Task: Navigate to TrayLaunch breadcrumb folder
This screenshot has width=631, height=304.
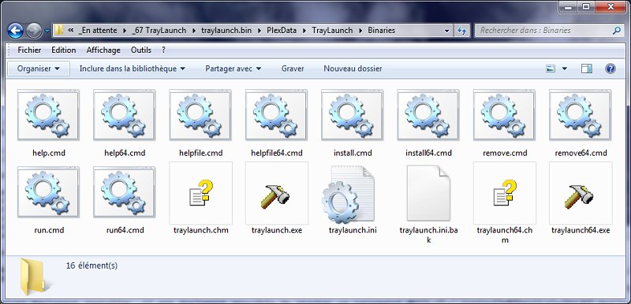Action: 332,31
